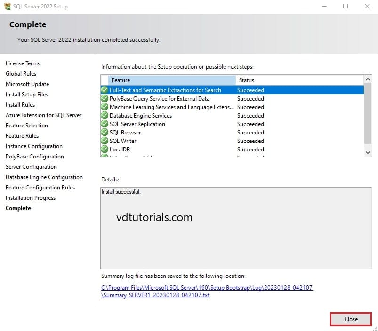The image size is (378, 331).
Task: Click Azure Extension for SQL Server step
Action: coord(44,115)
